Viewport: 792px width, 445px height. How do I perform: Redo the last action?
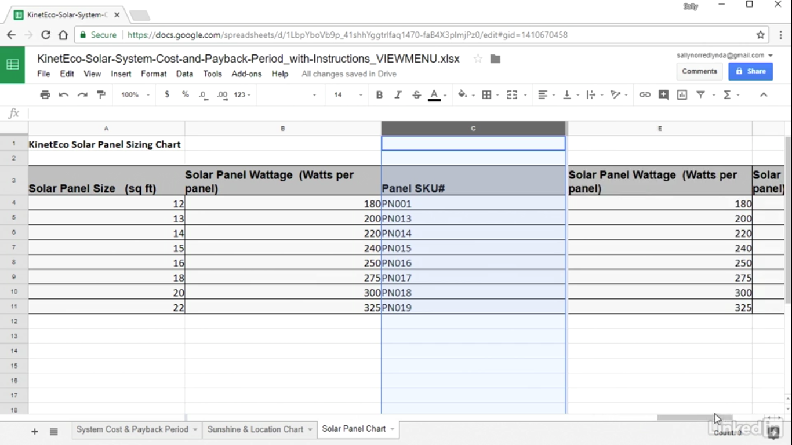coord(82,94)
